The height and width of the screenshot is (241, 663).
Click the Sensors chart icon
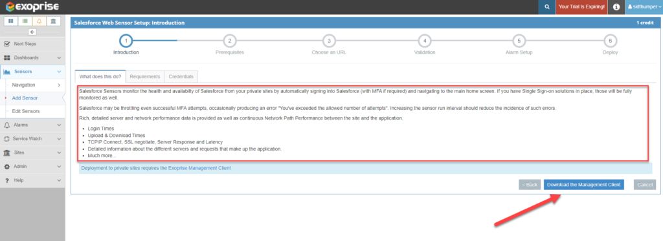pos(6,72)
